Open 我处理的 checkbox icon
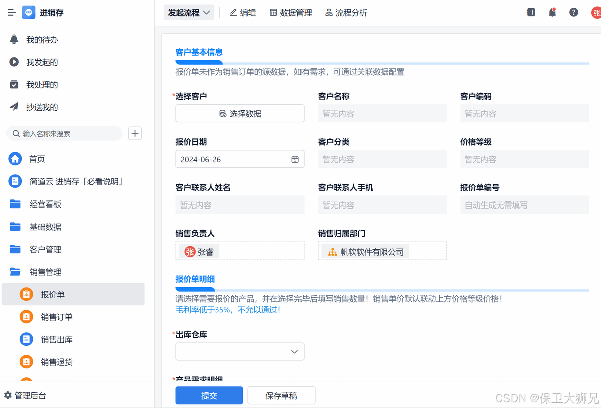The image size is (601, 408). (x=14, y=85)
